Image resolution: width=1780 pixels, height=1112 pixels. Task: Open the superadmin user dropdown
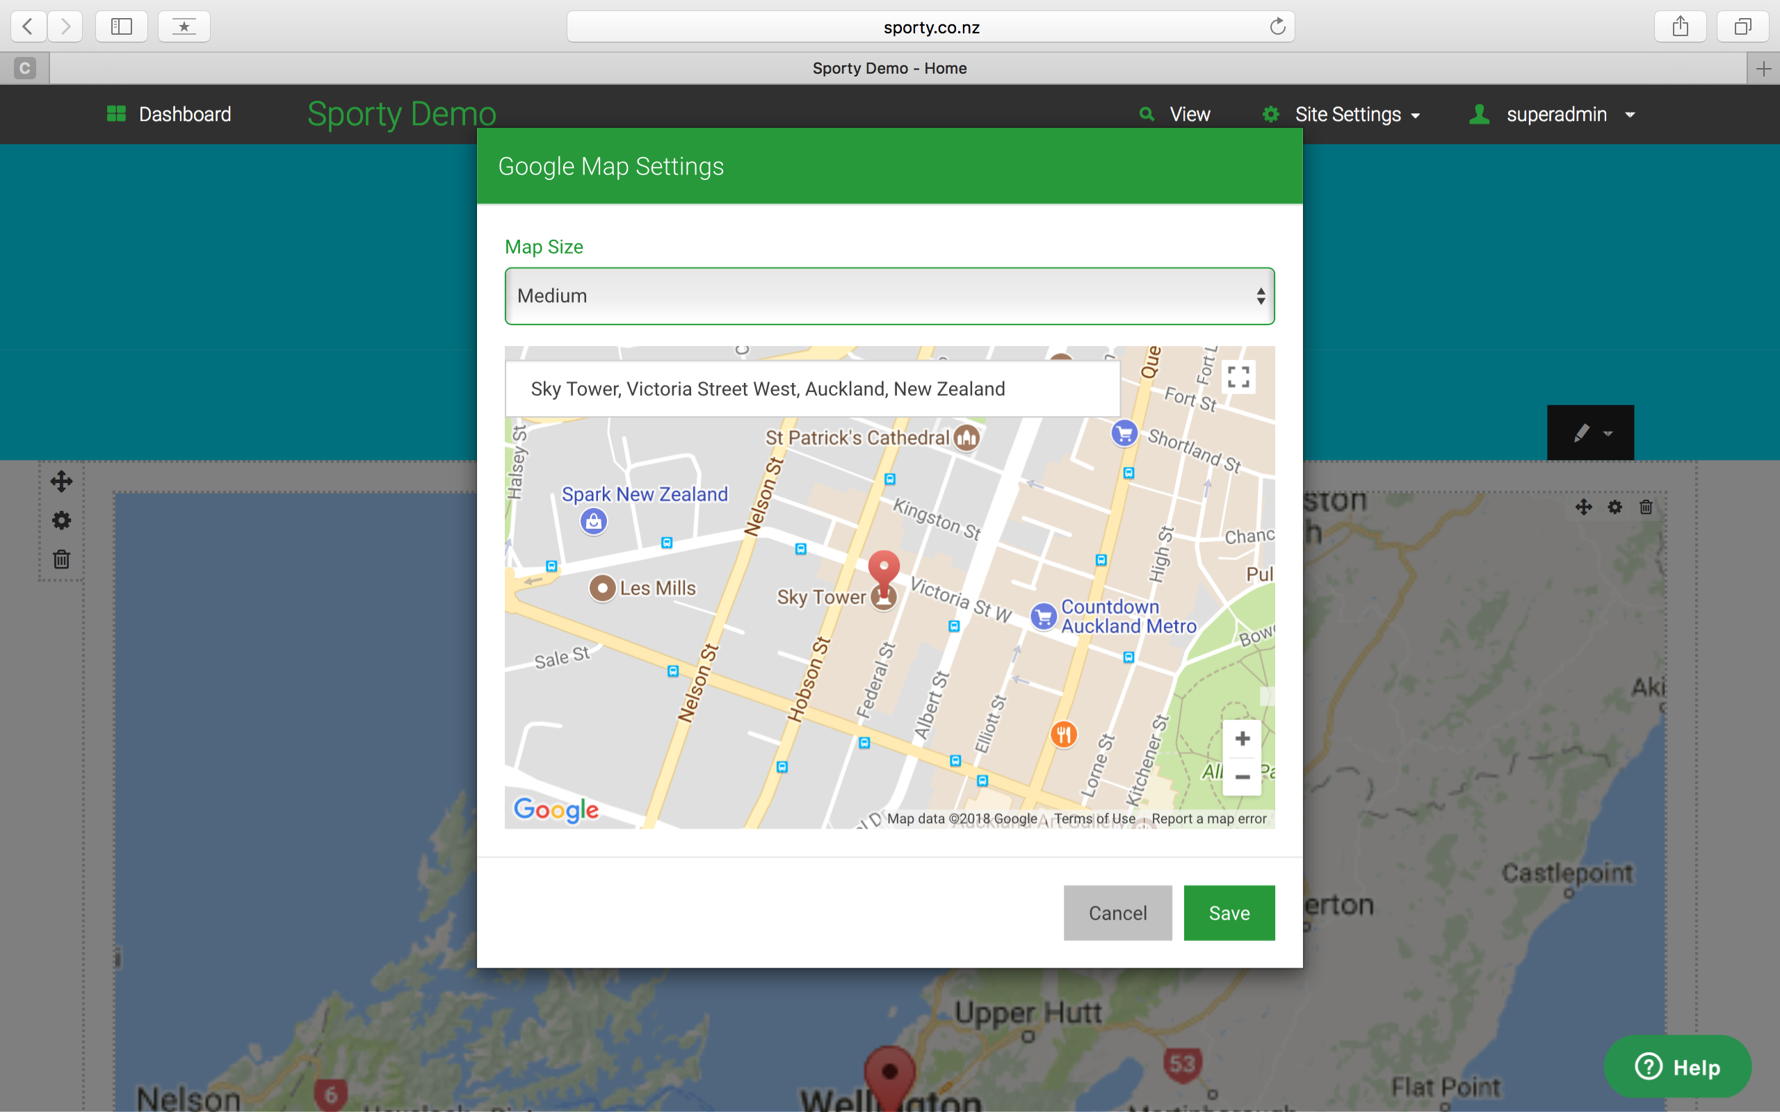coord(1553,114)
